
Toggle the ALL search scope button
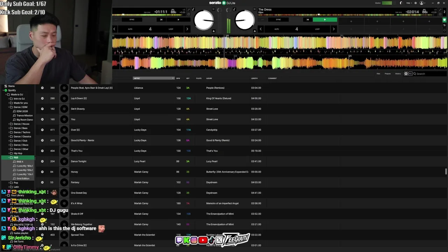point(410,74)
